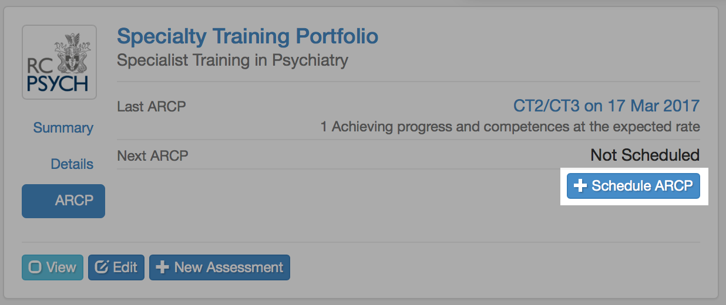The height and width of the screenshot is (305, 726).
Task: Click the Last ARCP label
Action: click(152, 107)
